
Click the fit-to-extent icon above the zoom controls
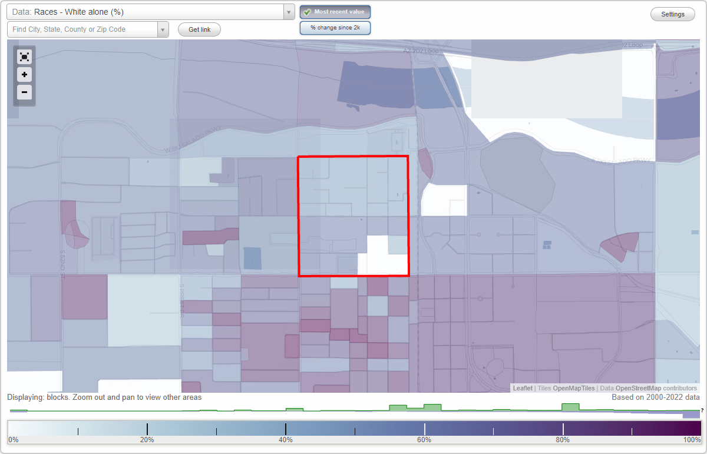(x=24, y=57)
